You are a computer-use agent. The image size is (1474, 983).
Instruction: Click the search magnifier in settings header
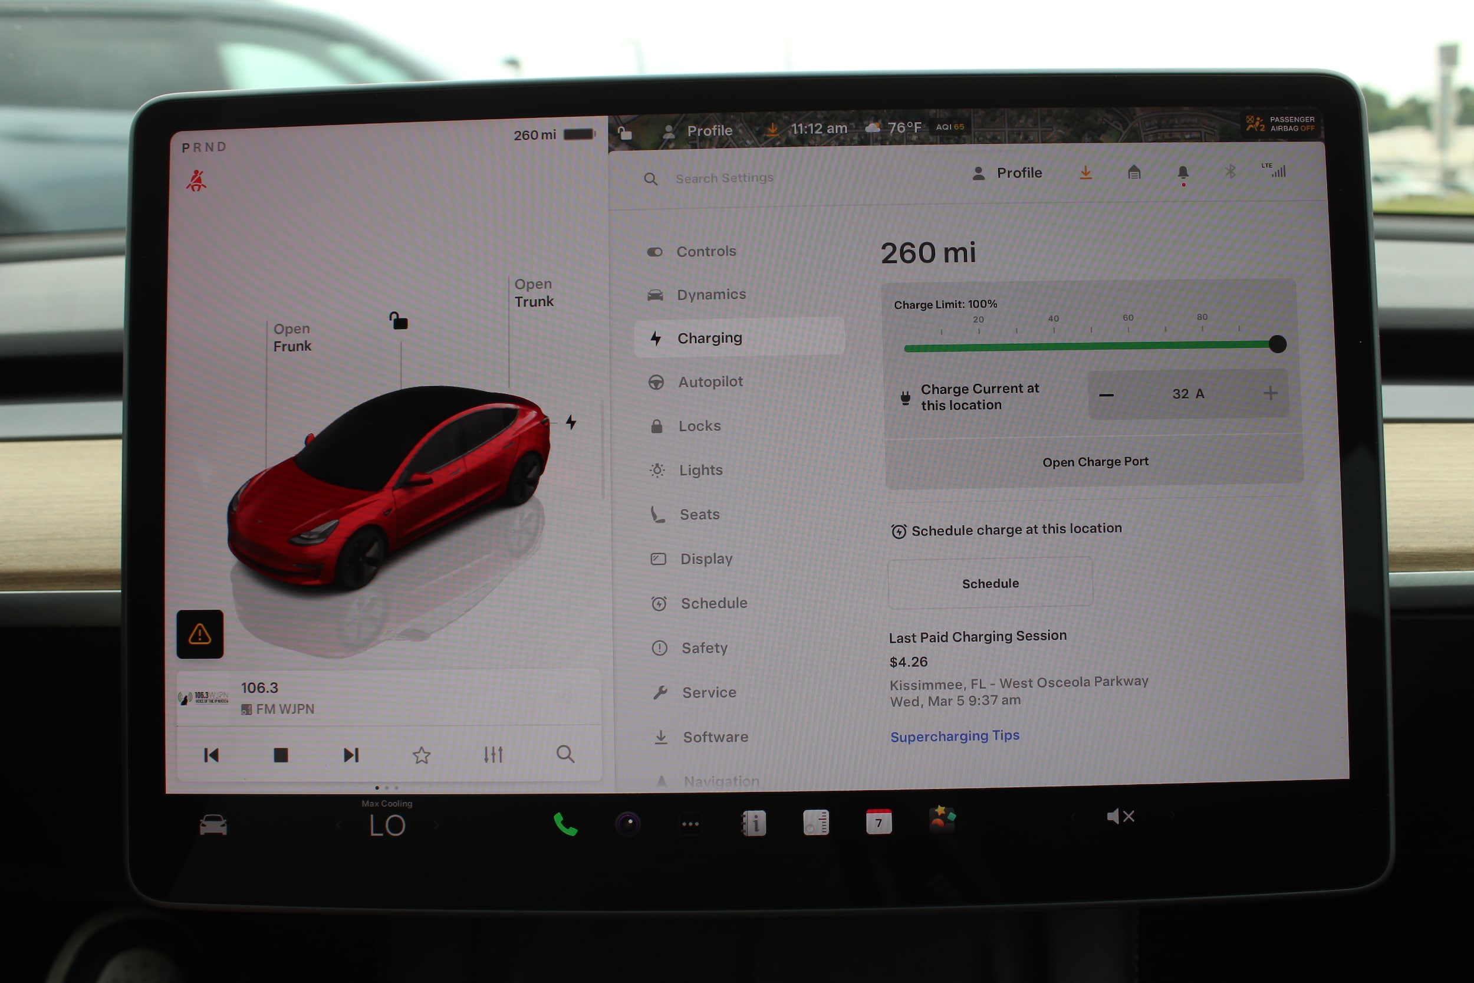pyautogui.click(x=650, y=179)
